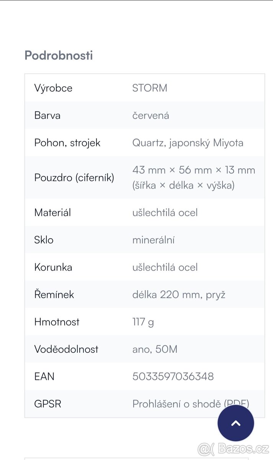Select the STORM manufacturer value
The height and width of the screenshot is (460, 273).
tap(150, 88)
